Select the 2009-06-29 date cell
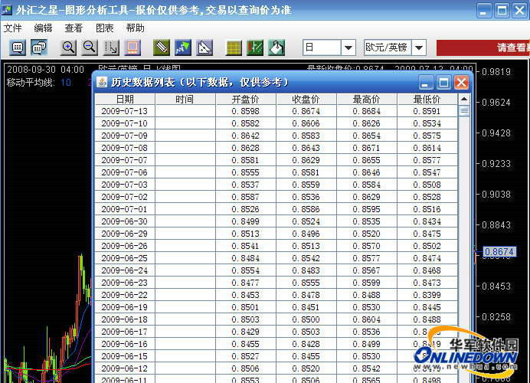530x383 pixels. coord(125,234)
